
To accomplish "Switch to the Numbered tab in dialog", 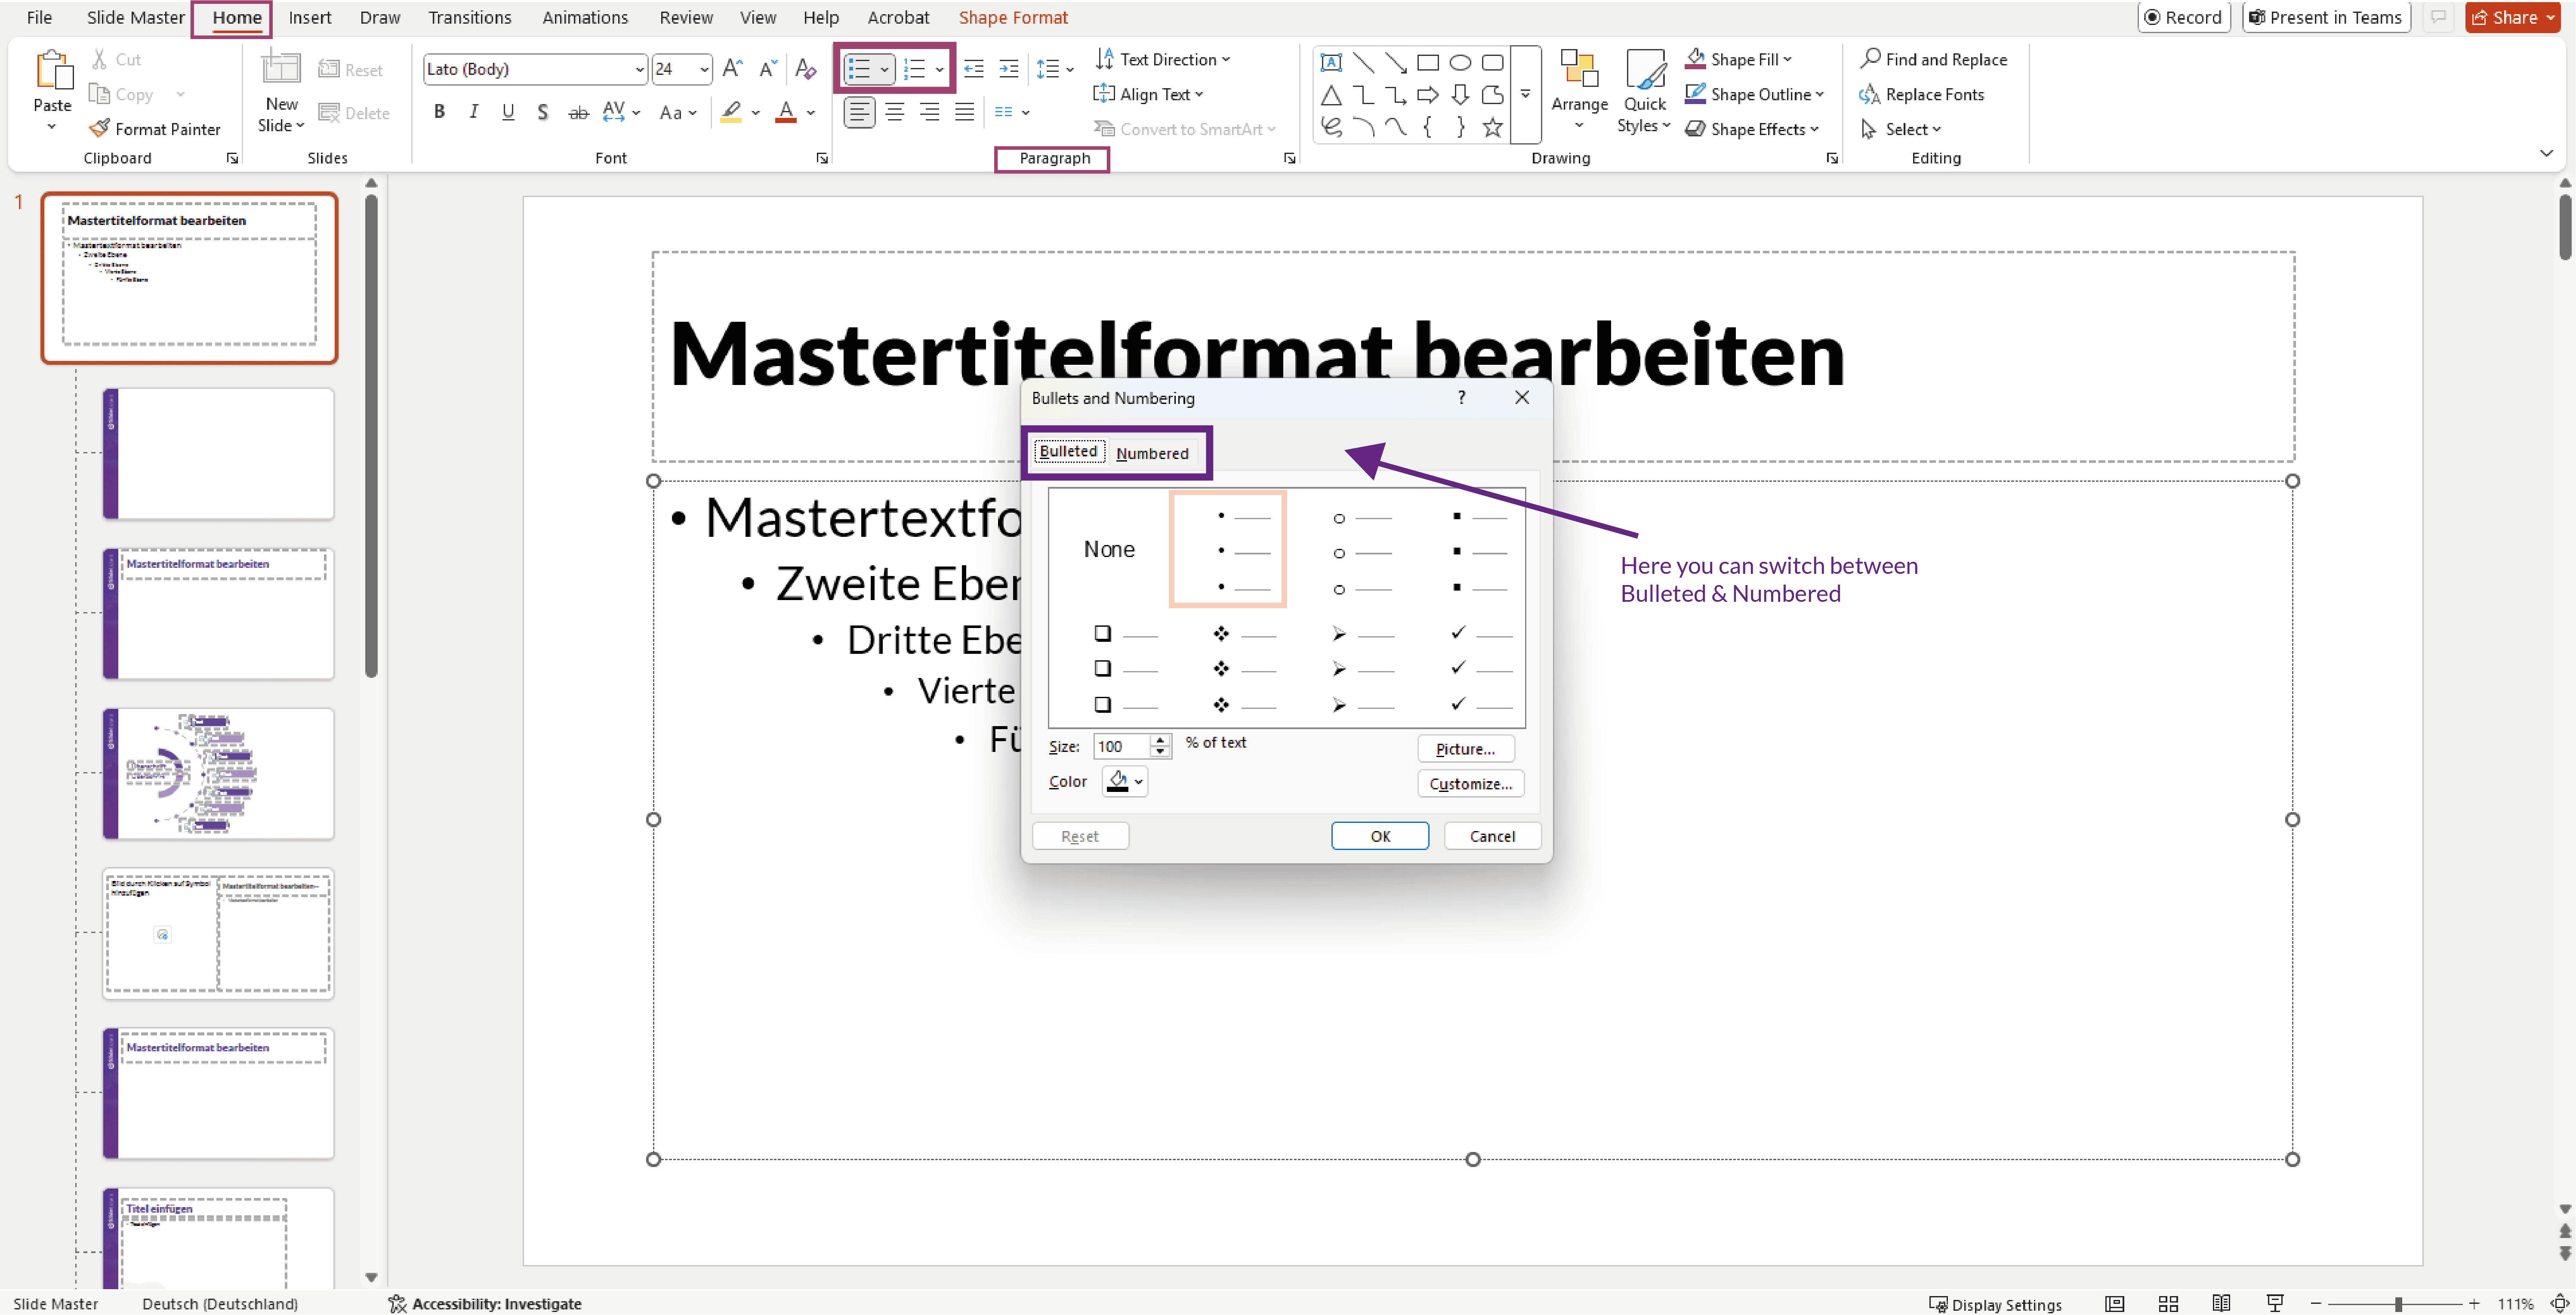I will (x=1152, y=453).
